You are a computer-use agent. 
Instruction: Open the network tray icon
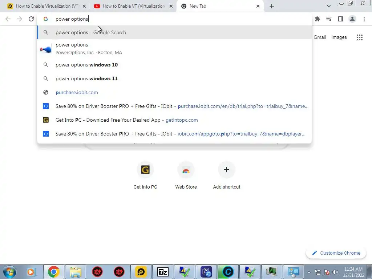coord(318,272)
